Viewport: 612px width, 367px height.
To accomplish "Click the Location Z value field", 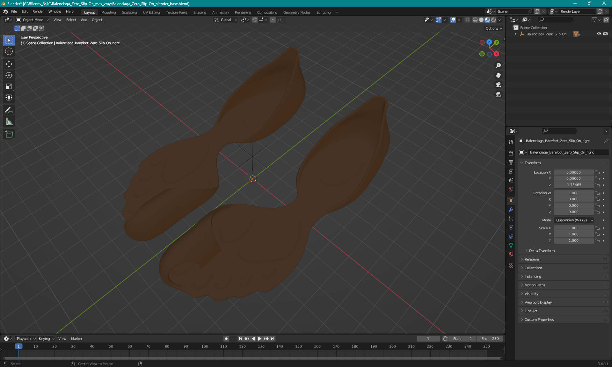I will coord(573,185).
